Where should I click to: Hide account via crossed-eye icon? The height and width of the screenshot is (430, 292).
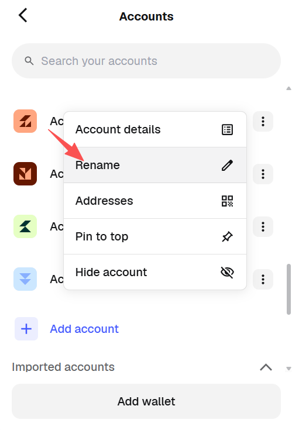click(227, 272)
